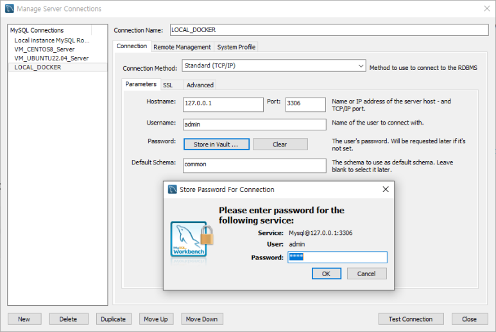Click the Service value Mysql@127.0.0.1:3306
The image size is (496, 332).
320,233
